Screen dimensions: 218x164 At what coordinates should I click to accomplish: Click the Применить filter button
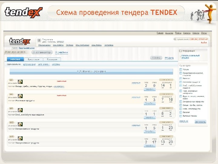click(200, 122)
